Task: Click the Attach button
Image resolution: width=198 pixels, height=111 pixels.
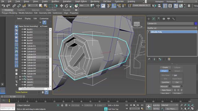Action: [x=164, y=71]
